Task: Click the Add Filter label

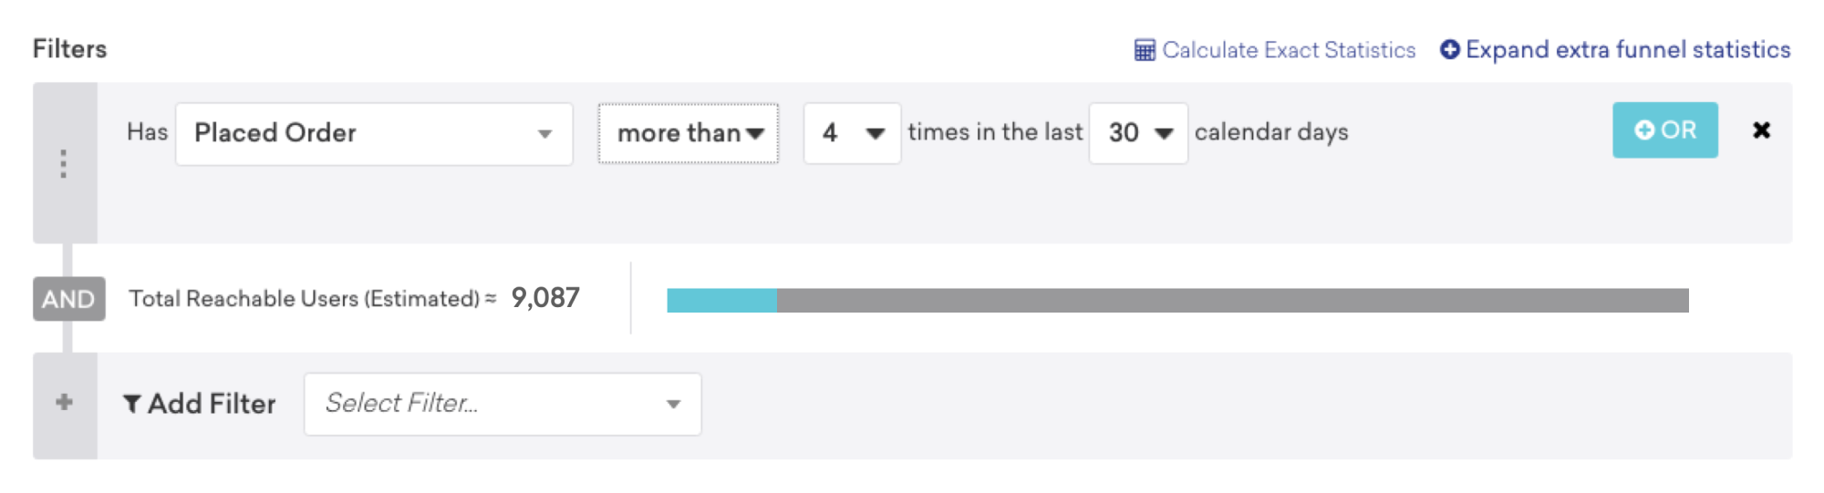Action: (212, 404)
